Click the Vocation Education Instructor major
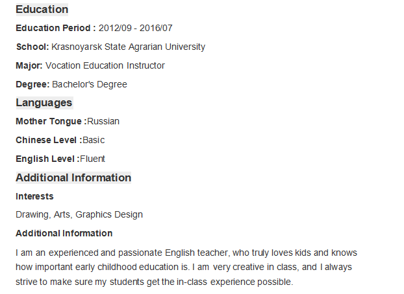Screen dimensions: 404x294 (x=105, y=65)
